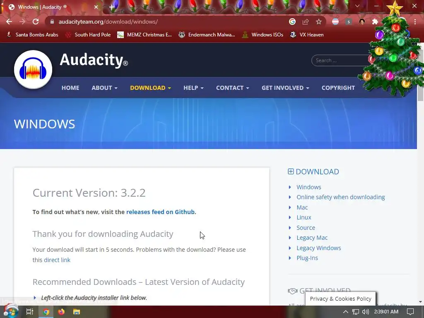424x318 pixels.
Task: Open releases feed on Github link
Action: 160,212
